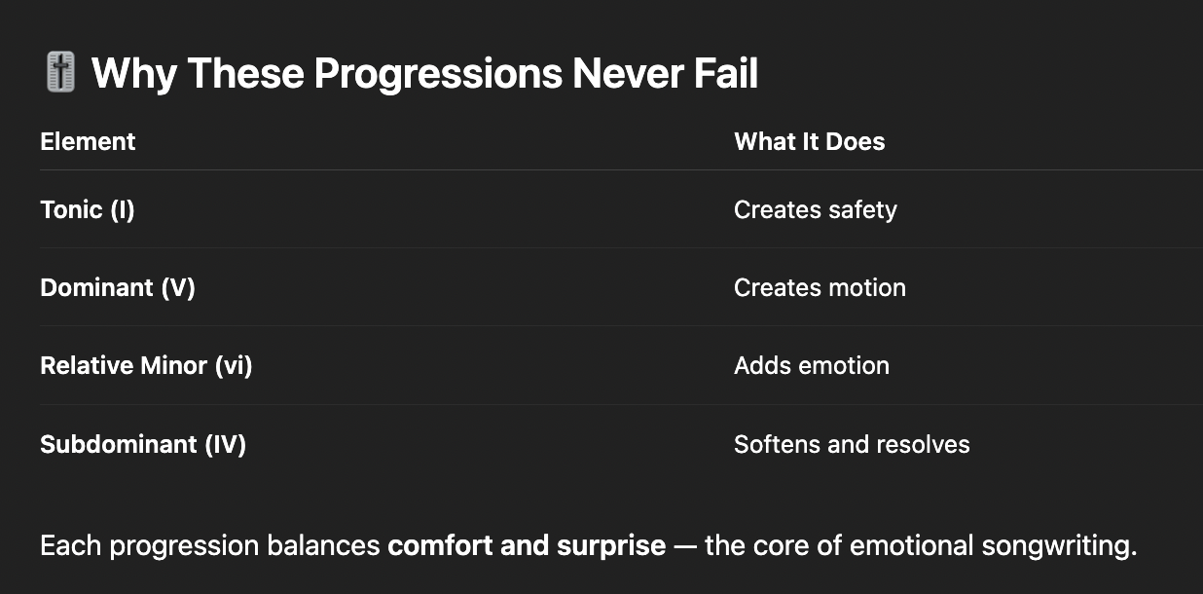Select the 'Subdominant (IV)' cell

[x=143, y=444]
